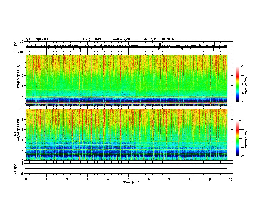The width and height of the screenshot is (260, 201).
Task: Click the "Time (min)" x-axis label
Action: click(x=131, y=182)
